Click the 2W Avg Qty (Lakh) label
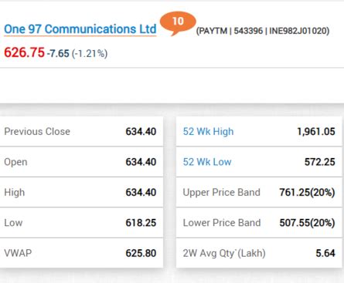The height and width of the screenshot is (283, 344). point(224,254)
